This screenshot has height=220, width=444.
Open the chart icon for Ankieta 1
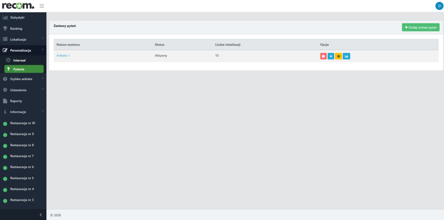(x=346, y=56)
